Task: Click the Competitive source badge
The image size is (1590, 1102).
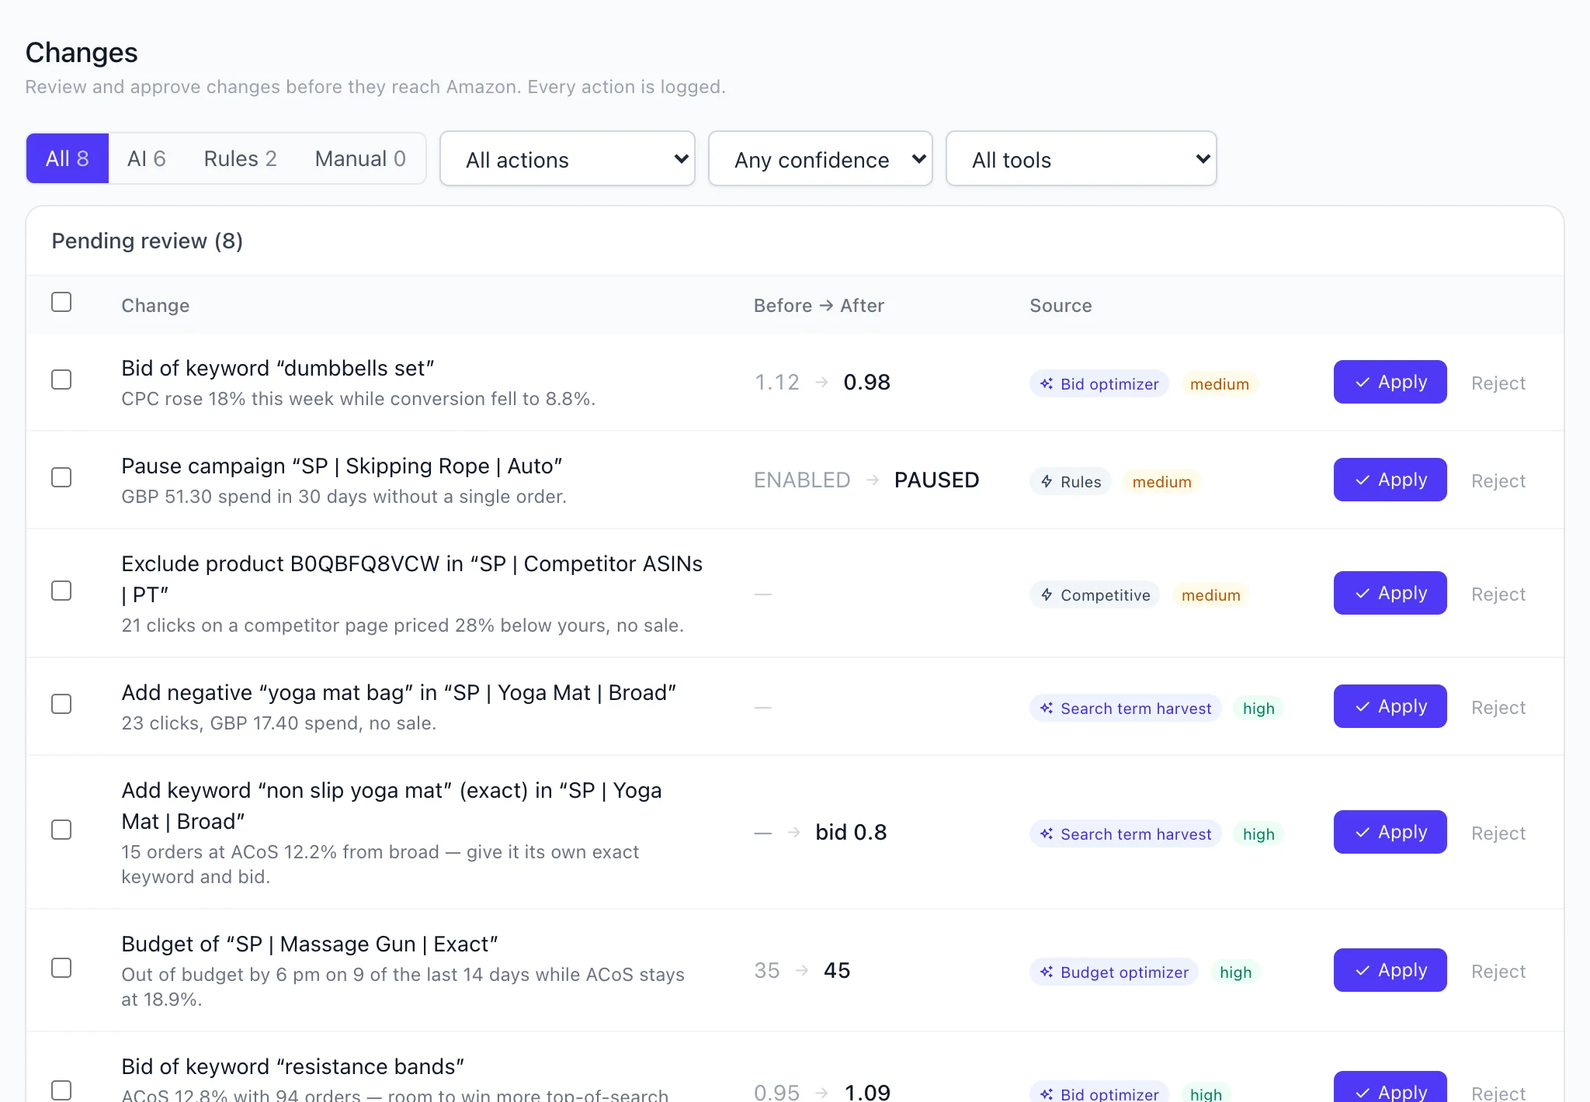Action: coord(1095,594)
